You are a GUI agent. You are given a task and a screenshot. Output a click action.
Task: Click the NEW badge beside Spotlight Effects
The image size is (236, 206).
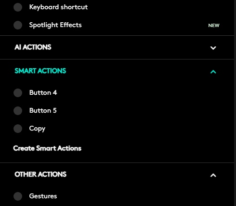(x=214, y=26)
